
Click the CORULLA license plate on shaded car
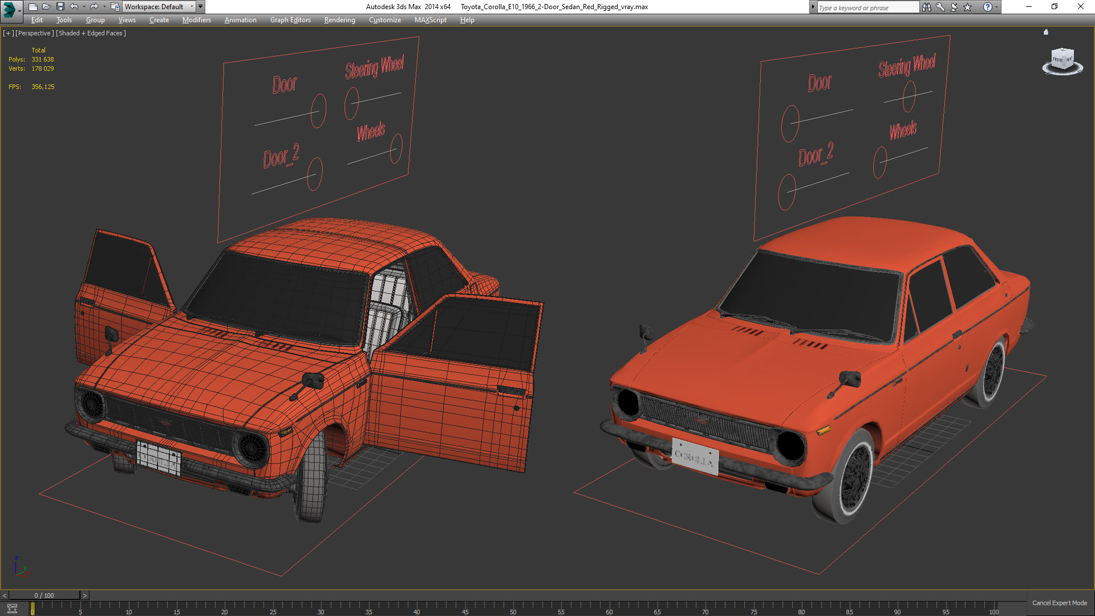695,456
